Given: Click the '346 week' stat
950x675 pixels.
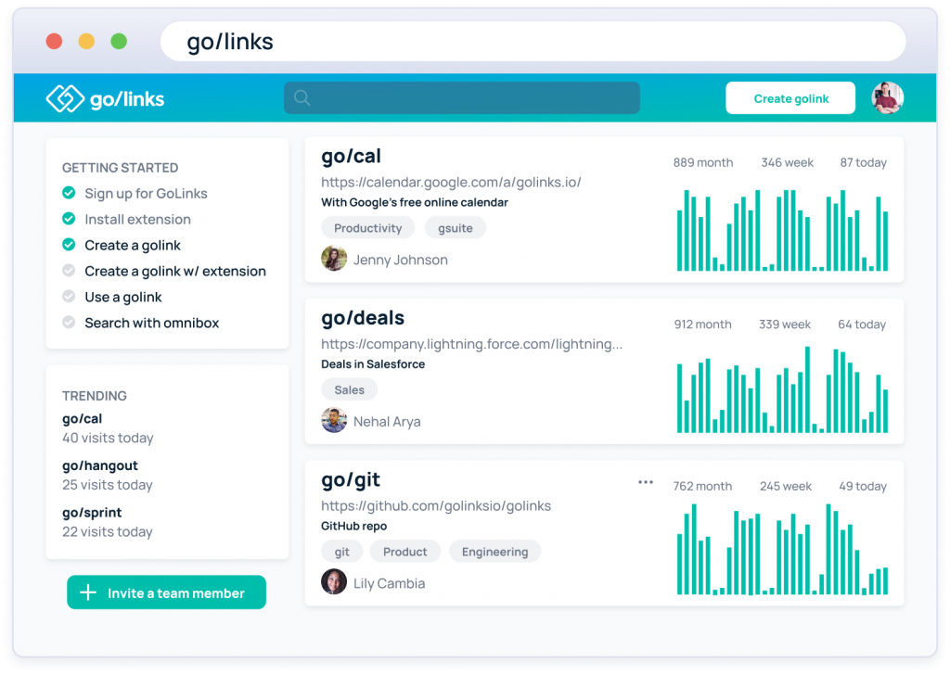Looking at the screenshot, I should [x=787, y=162].
